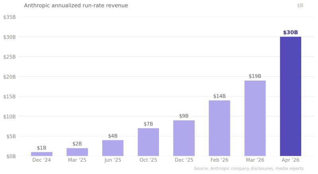Click the '$19B' value label

[255, 76]
